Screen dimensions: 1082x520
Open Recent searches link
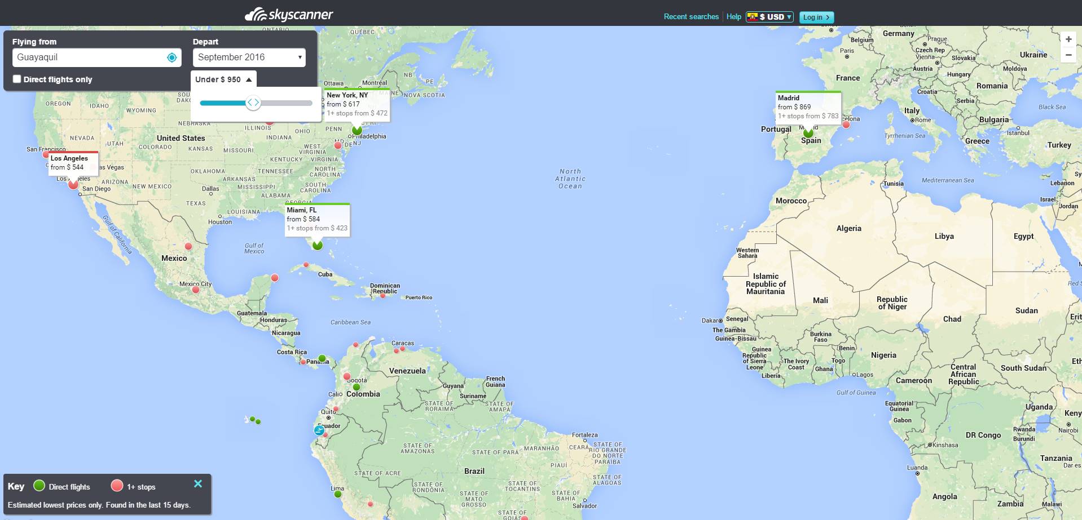pos(691,17)
